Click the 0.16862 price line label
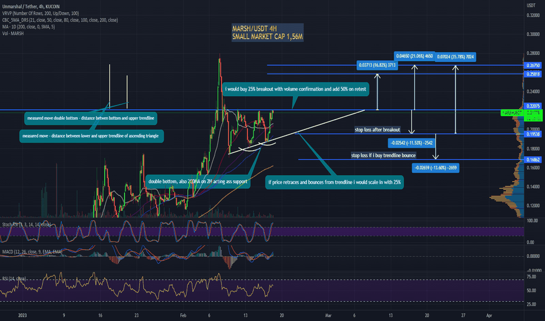This screenshot has height=321, width=545. pos(533,160)
